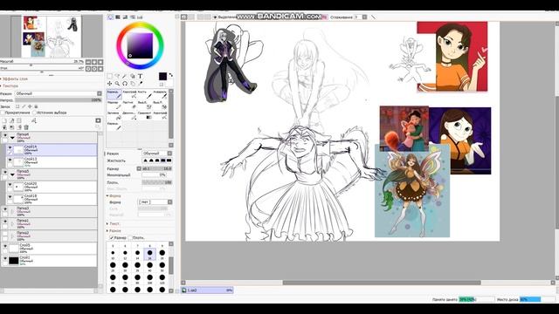Choose the Акварель watercolor brush
This screenshot has width=559, height=314.
coord(160,94)
